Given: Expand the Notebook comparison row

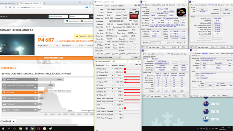Looking at the screenshot, I should tap(35, 104).
